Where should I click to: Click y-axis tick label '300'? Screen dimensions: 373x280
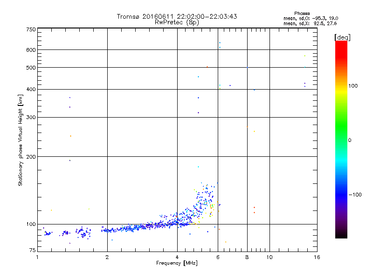(x=31, y=117)
